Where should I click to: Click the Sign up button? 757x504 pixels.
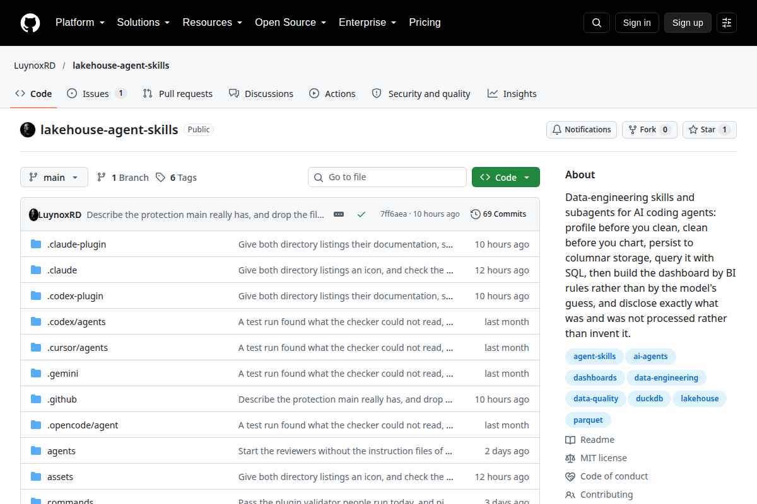(x=688, y=23)
